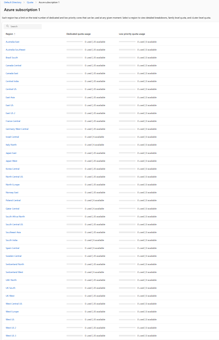
Task: Open Default Directory breadcrumb
Action: (x=13, y=2)
